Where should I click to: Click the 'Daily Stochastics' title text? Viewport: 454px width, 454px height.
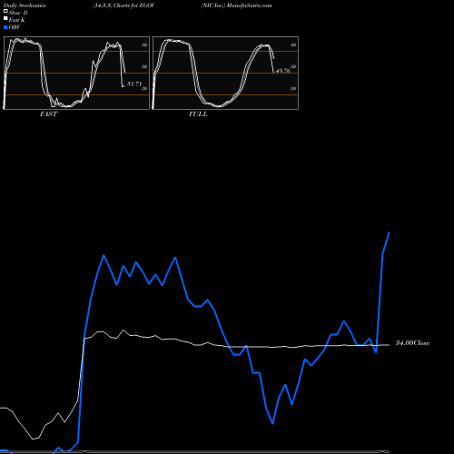[x=25, y=5]
